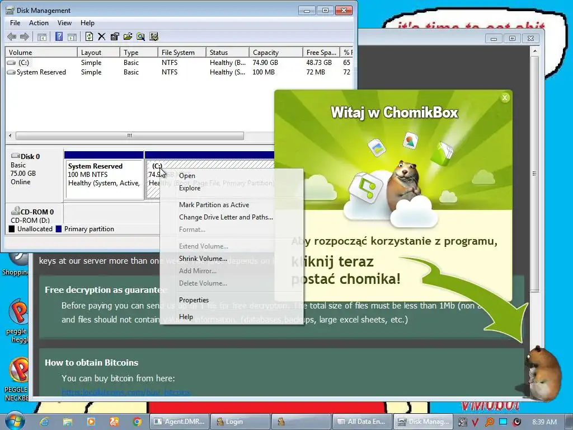The image size is (573, 430).
Task: Toggle the Show/Hide Action Pane toolbar icon
Action: [72, 36]
